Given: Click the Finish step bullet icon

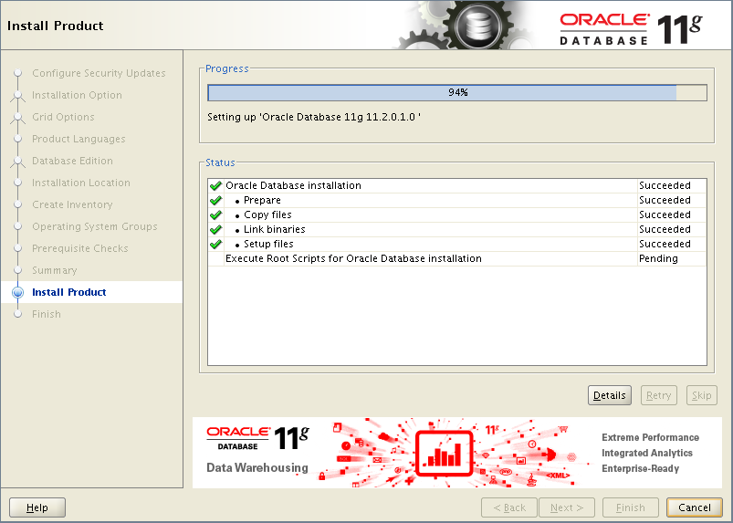Looking at the screenshot, I should (x=17, y=314).
